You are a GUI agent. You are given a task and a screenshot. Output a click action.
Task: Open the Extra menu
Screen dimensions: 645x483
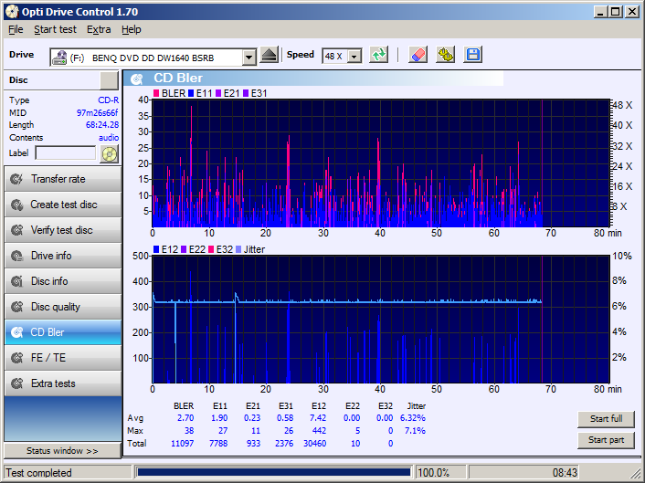coord(99,29)
